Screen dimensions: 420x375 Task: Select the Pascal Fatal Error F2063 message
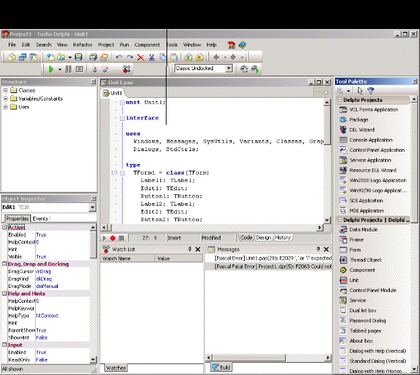tap(268, 266)
